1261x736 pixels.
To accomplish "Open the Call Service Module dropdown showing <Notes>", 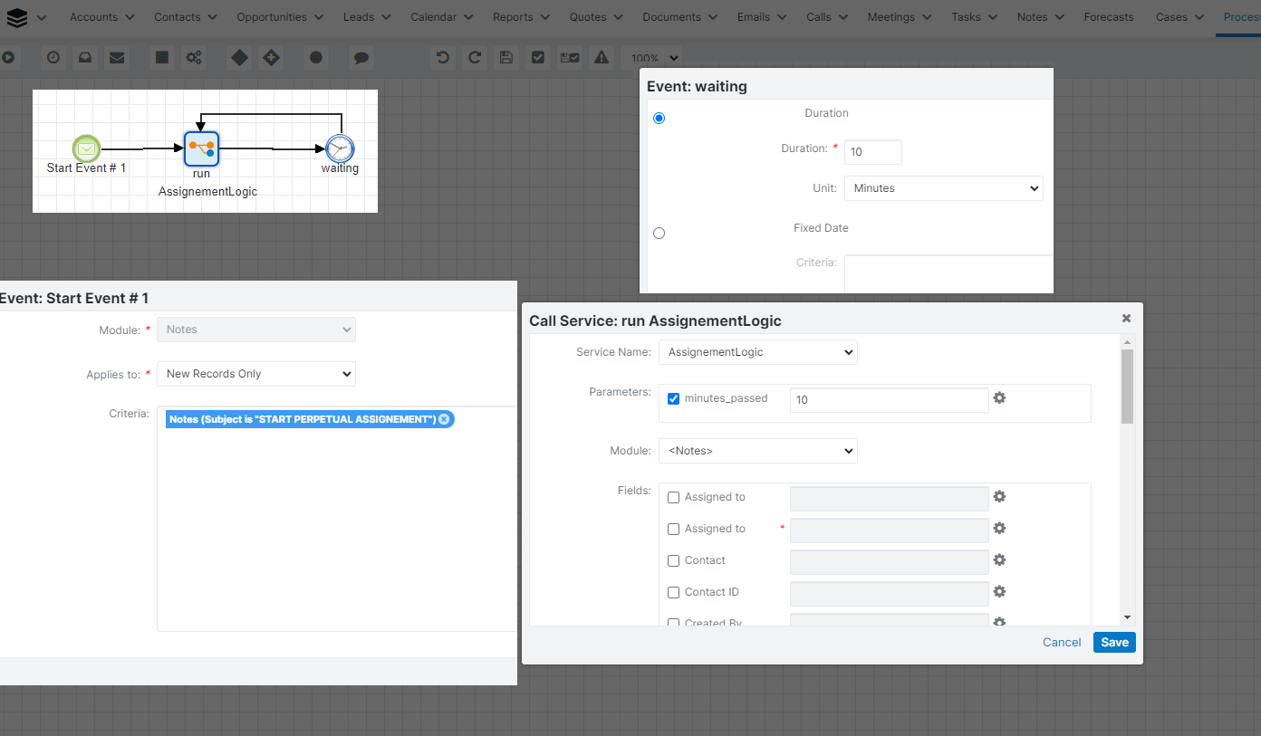I will 757,451.
